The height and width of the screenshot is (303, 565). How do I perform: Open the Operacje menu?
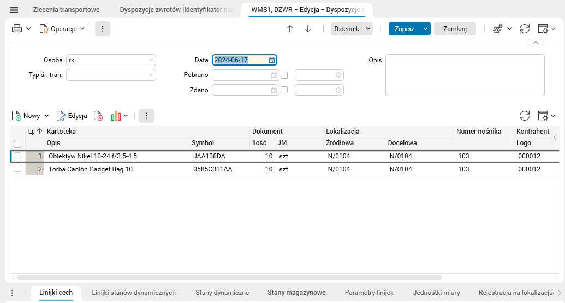pyautogui.click(x=62, y=29)
